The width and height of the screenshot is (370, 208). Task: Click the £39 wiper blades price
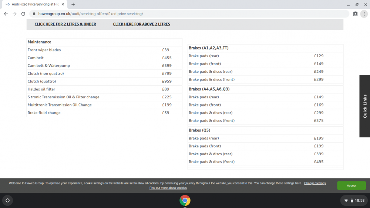pos(166,50)
